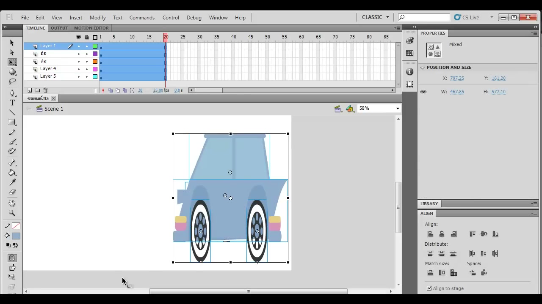Viewport: 542px width, 304px height.
Task: Toggle the Align to stage checkbox
Action: 429,288
